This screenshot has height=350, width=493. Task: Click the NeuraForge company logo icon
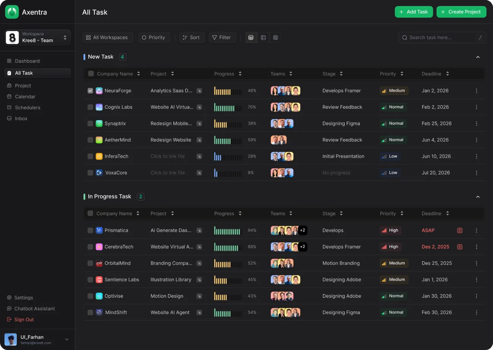[99, 91]
